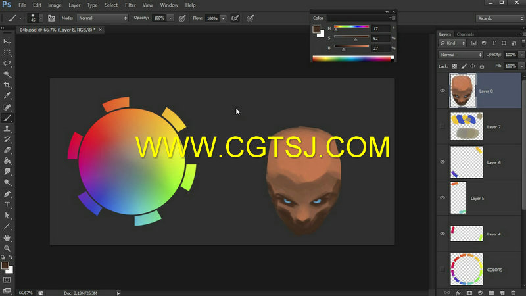
Task: Select the Line shape tool
Action: click(7, 226)
